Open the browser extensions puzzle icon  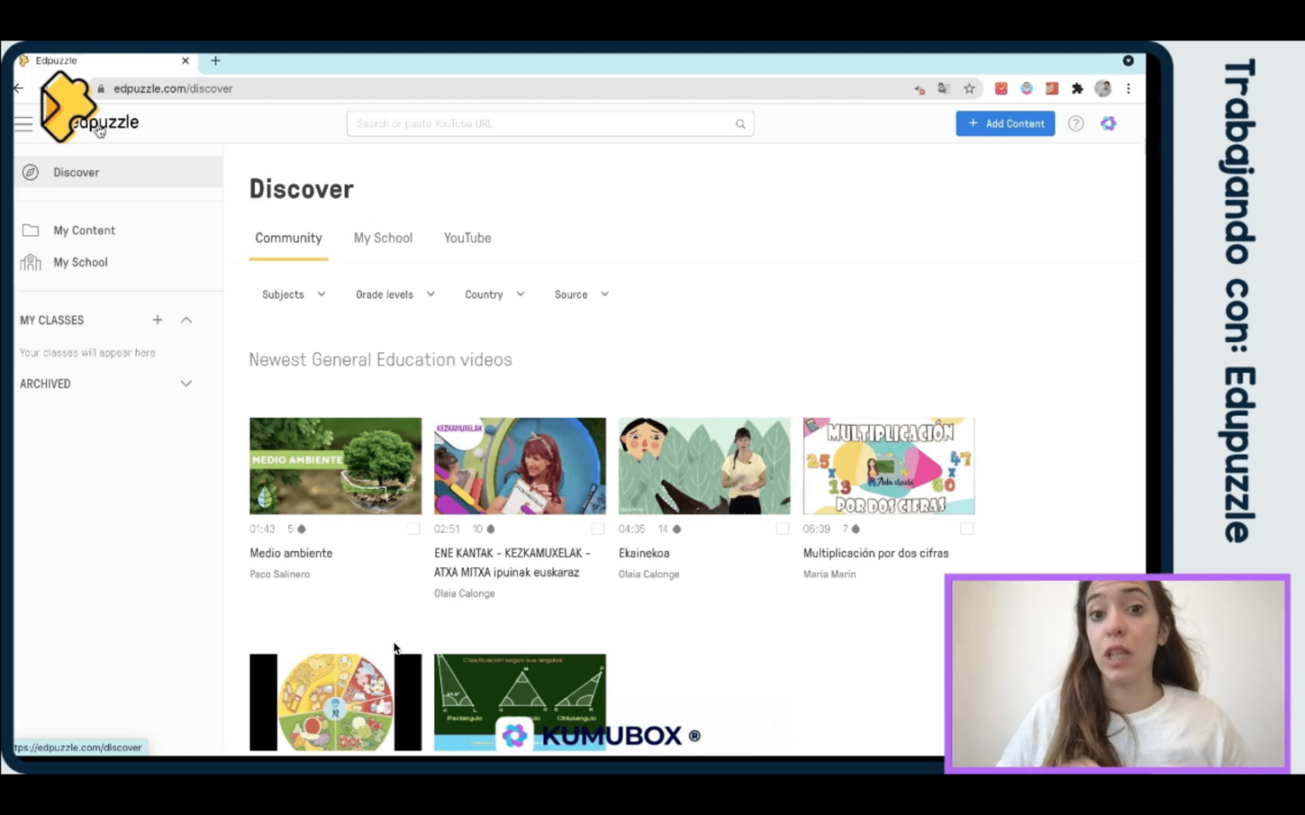[x=1077, y=88]
